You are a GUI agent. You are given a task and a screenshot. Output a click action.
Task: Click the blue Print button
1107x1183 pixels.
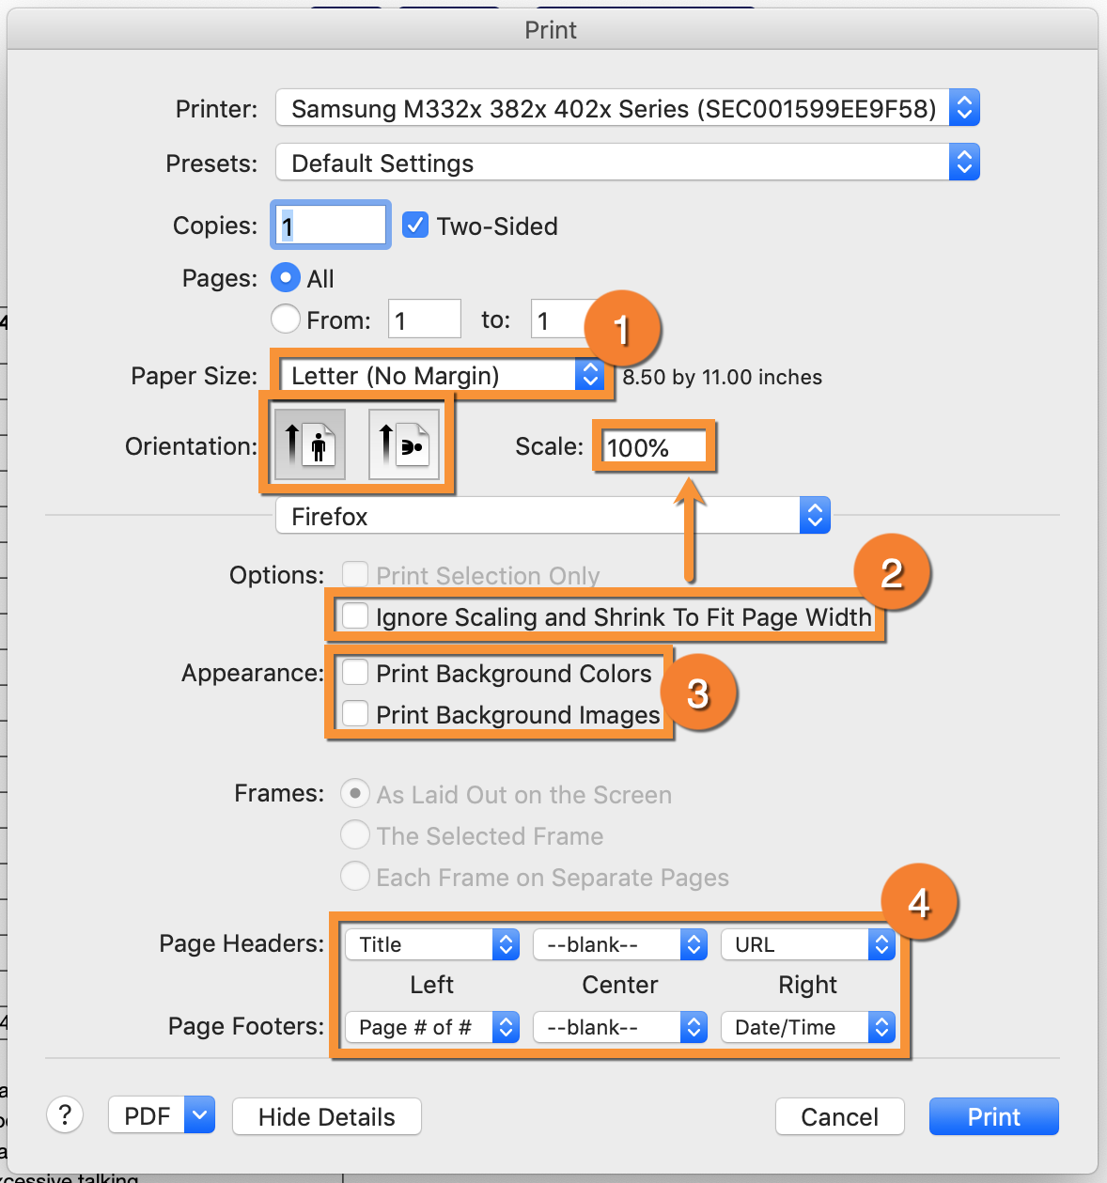tap(993, 1116)
